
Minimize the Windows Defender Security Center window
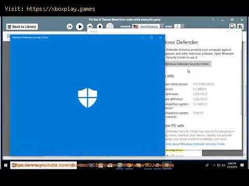(x=143, y=38)
